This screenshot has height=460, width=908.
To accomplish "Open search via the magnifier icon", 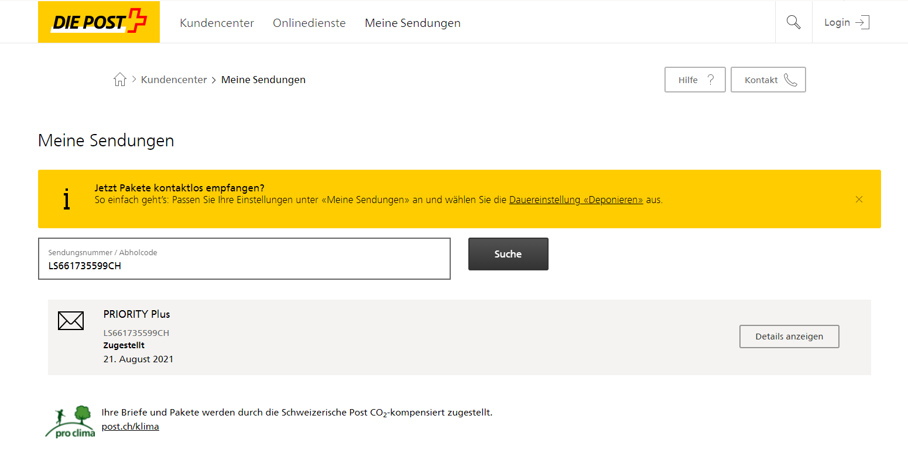I will click(x=793, y=22).
